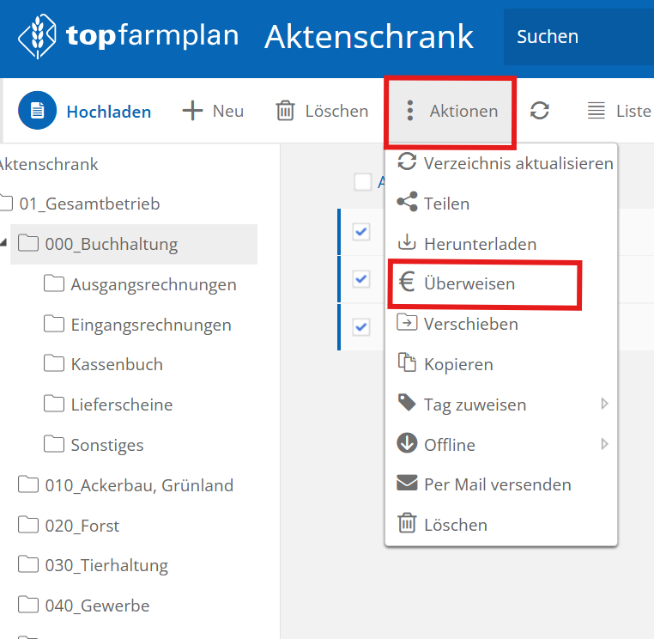
Task: Click the trash icon beside Löschen in toolbar
Action: click(x=285, y=111)
